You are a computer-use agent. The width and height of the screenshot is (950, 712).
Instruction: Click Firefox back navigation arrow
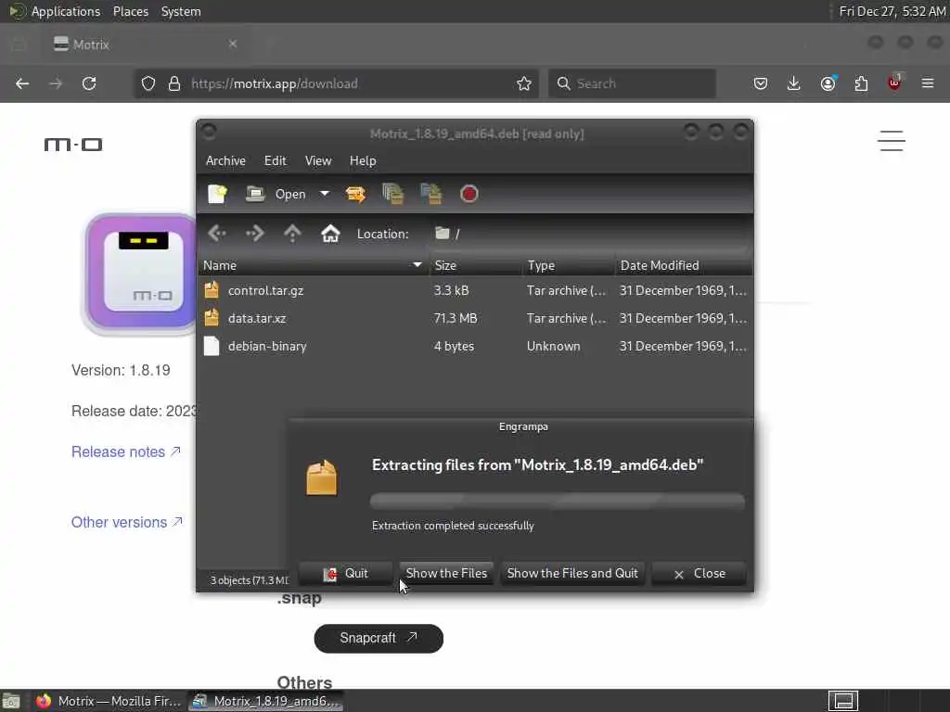click(x=22, y=83)
